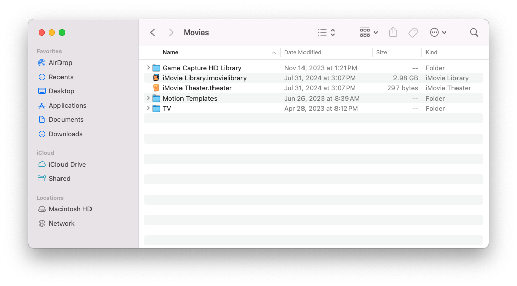Viewport: 517px width, 286px height.
Task: Click the 297 bytes size cell
Action: pyautogui.click(x=403, y=88)
